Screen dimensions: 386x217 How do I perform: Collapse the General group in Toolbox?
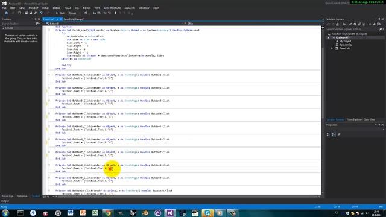click(x=4, y=28)
